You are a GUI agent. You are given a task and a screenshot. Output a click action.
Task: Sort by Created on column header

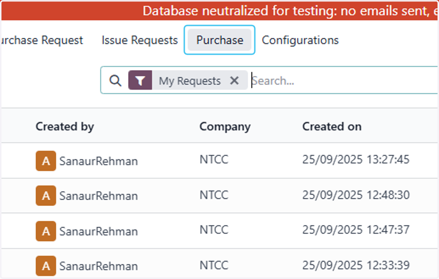332,127
